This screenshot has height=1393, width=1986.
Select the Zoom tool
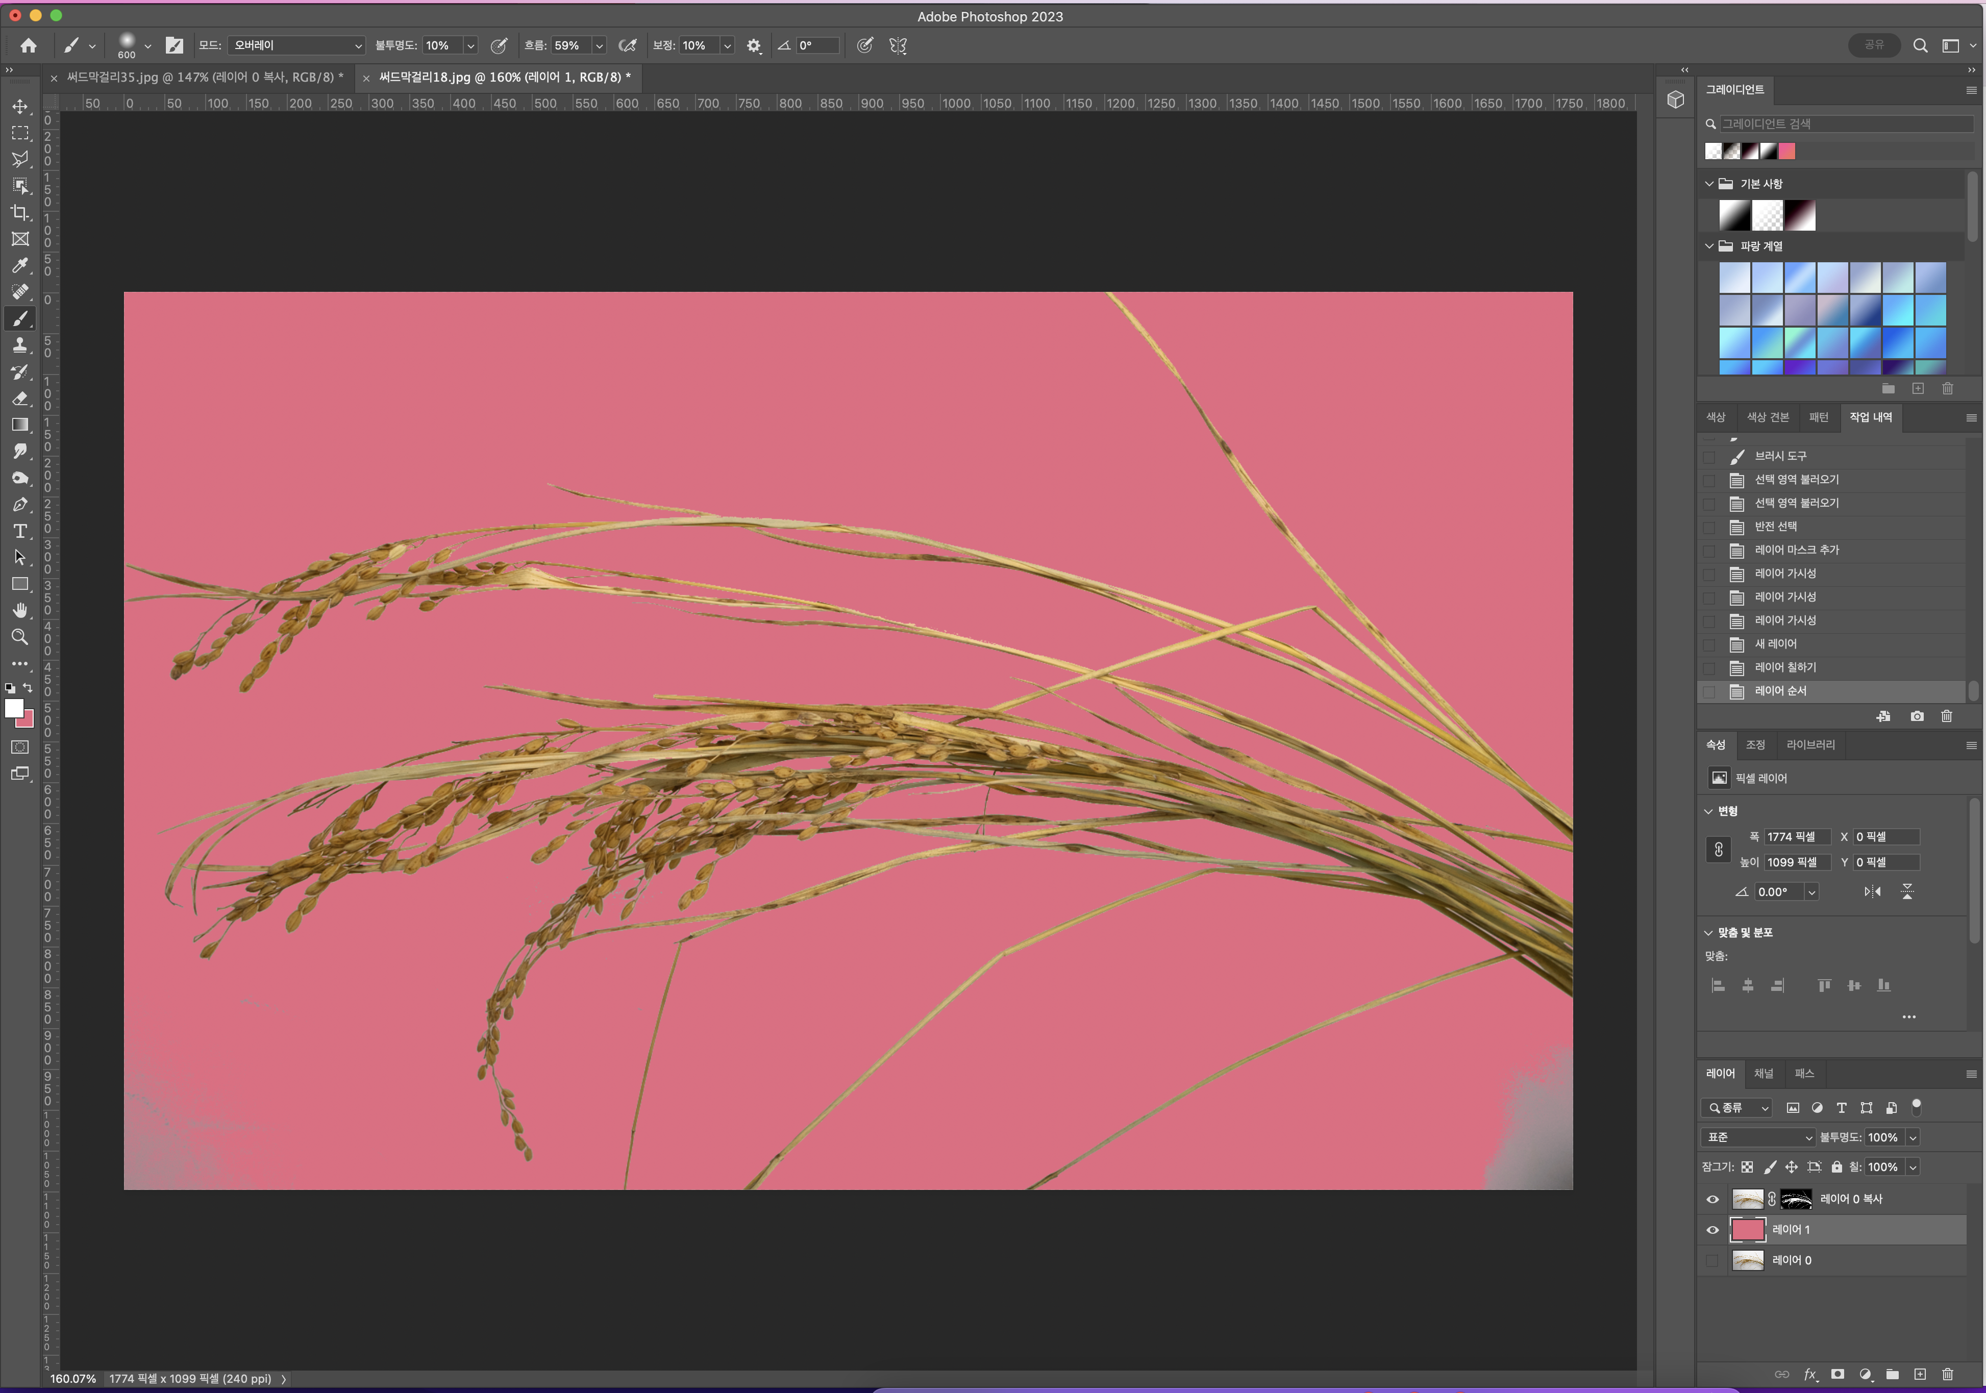(x=20, y=637)
